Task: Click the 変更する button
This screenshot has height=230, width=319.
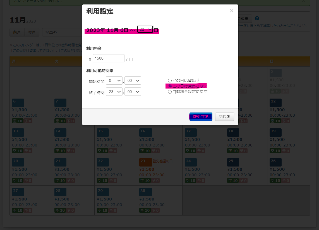Action: click(x=201, y=117)
